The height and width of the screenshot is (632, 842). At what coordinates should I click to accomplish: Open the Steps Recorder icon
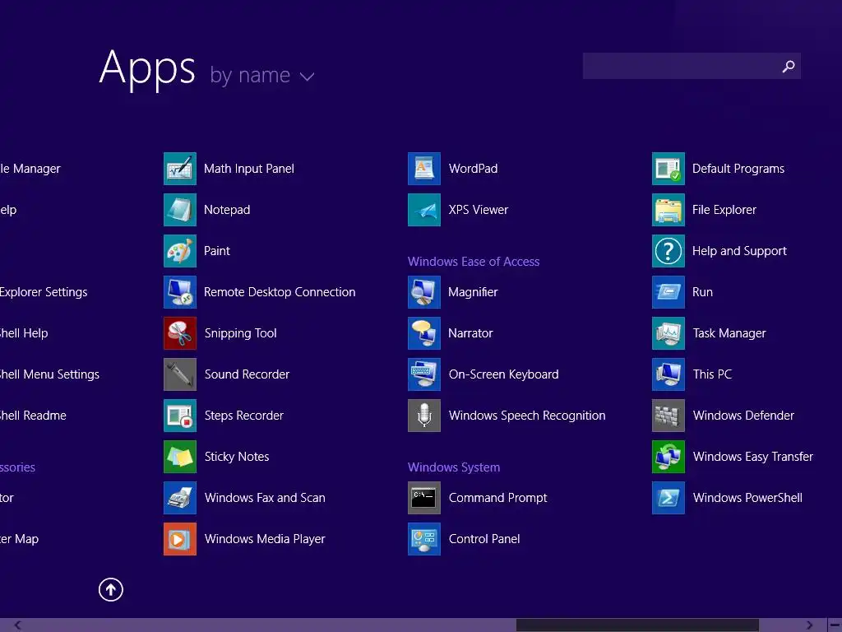pyautogui.click(x=180, y=416)
